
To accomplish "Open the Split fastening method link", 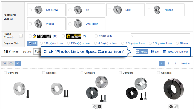I will point(128,10).
